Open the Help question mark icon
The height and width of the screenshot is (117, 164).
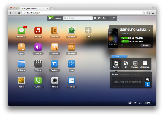click(x=72, y=64)
